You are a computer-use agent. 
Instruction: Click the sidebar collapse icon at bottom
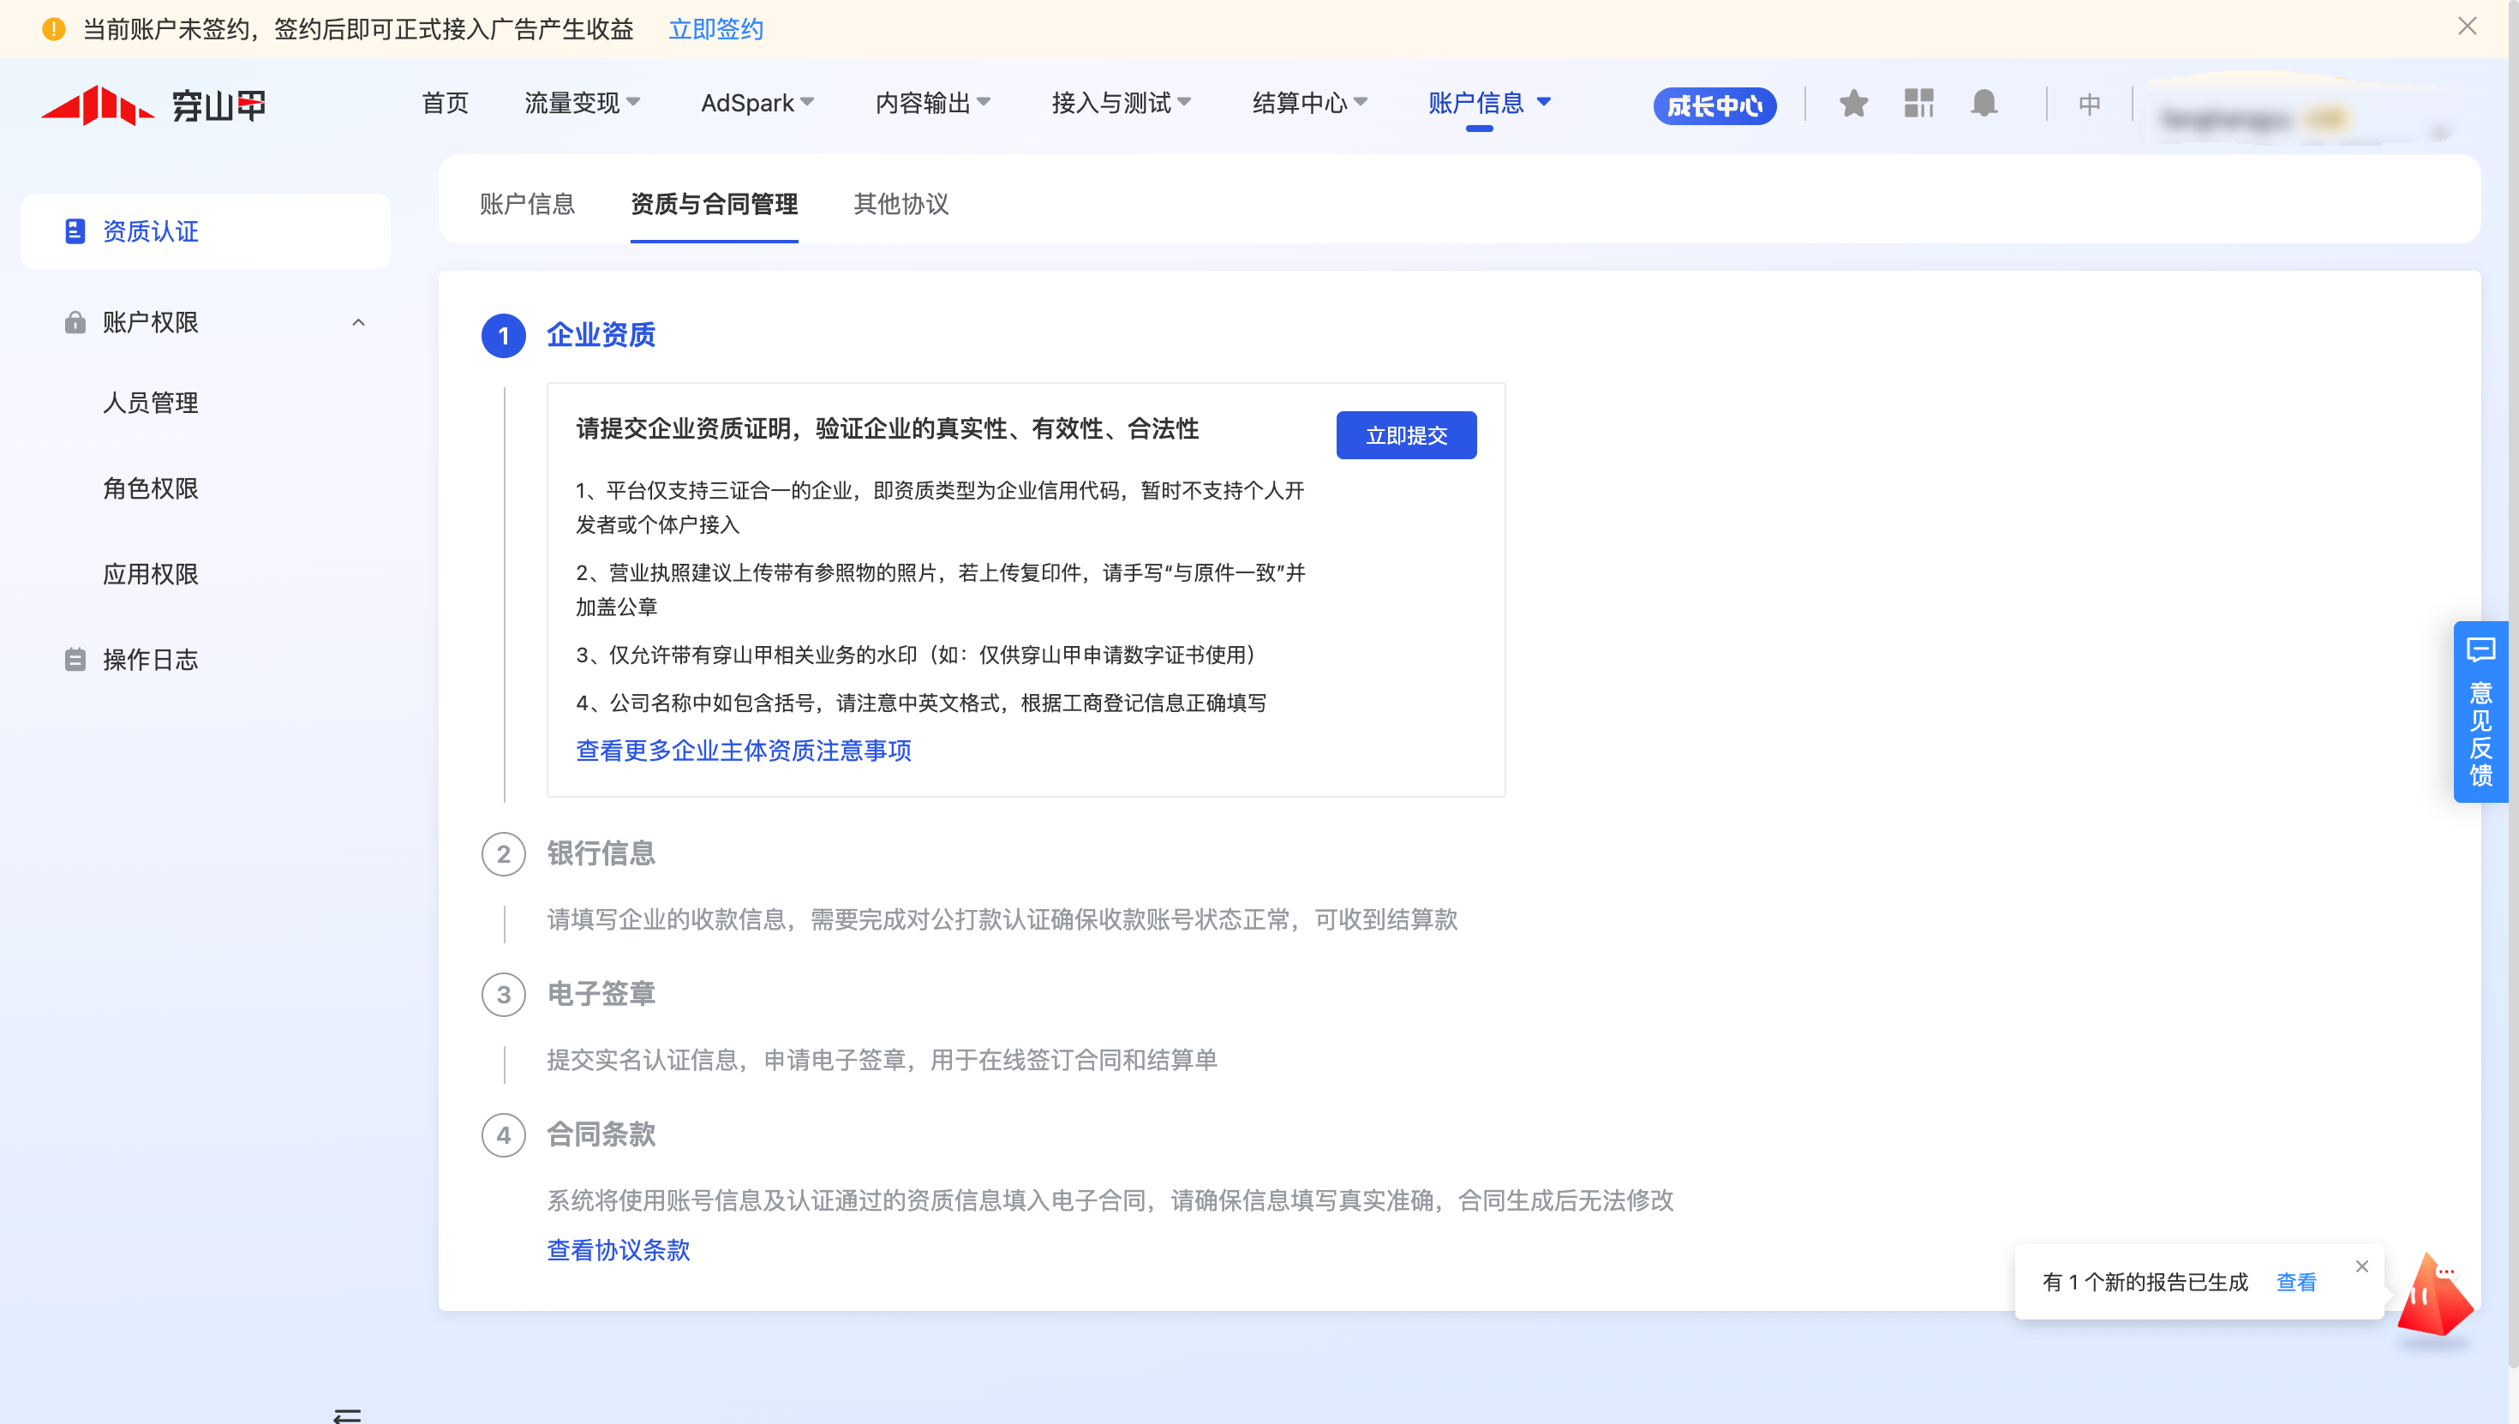click(x=347, y=1413)
